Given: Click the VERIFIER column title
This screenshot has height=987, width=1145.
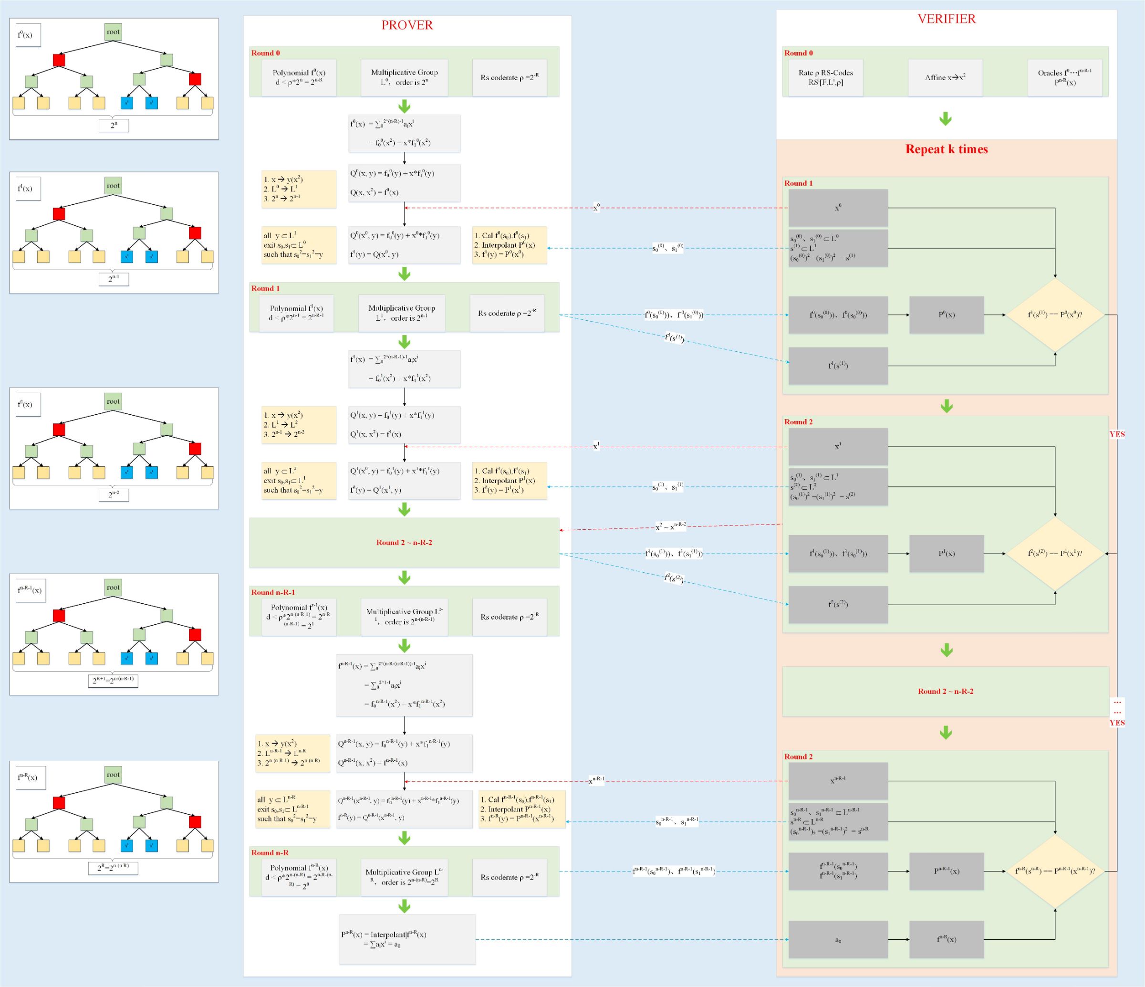Looking at the screenshot, I should pos(946,19).
